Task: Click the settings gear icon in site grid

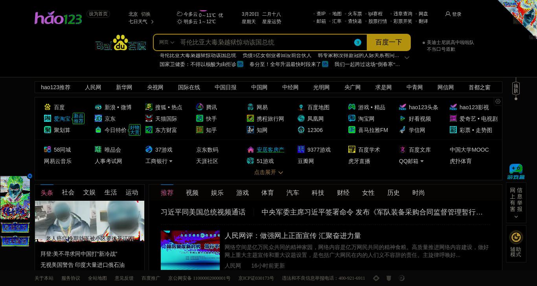Action: 498,101
